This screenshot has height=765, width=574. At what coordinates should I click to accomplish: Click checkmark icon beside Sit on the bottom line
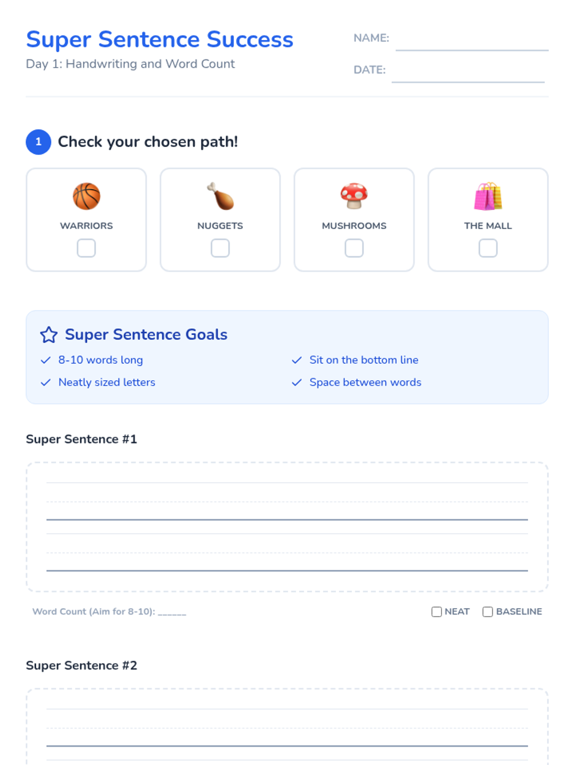pos(297,360)
